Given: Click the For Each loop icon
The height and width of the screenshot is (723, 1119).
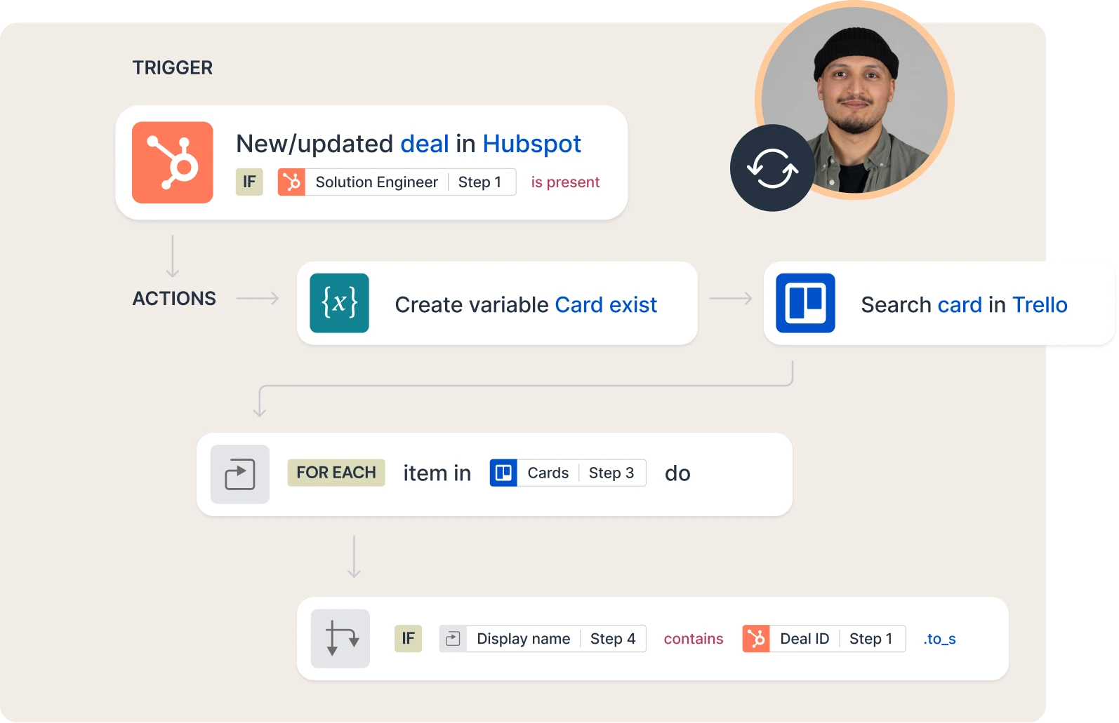Looking at the screenshot, I should pos(240,474).
